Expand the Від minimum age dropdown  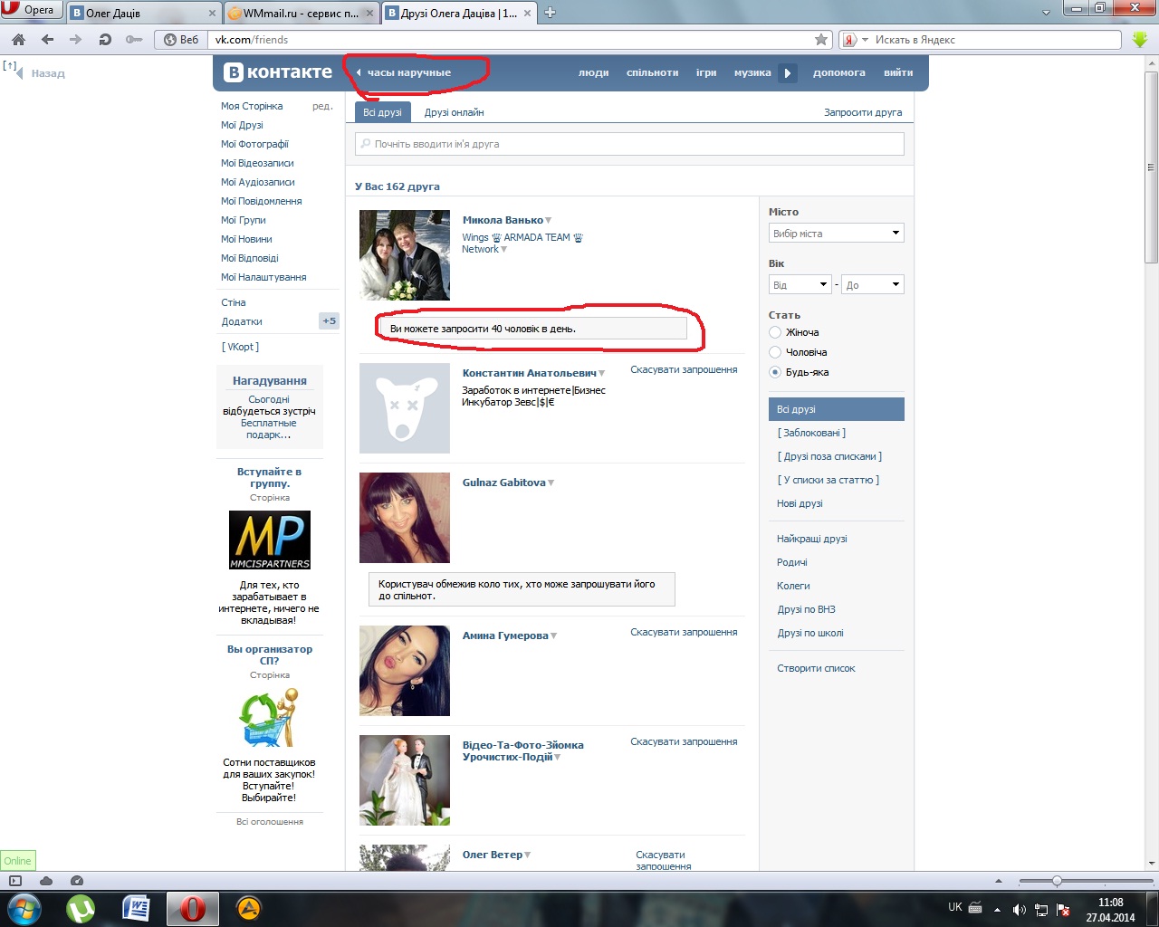(x=800, y=285)
